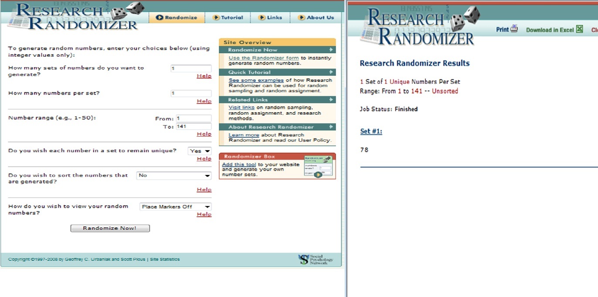
Task: Open Help for unique numbers question
Action: 204,159
